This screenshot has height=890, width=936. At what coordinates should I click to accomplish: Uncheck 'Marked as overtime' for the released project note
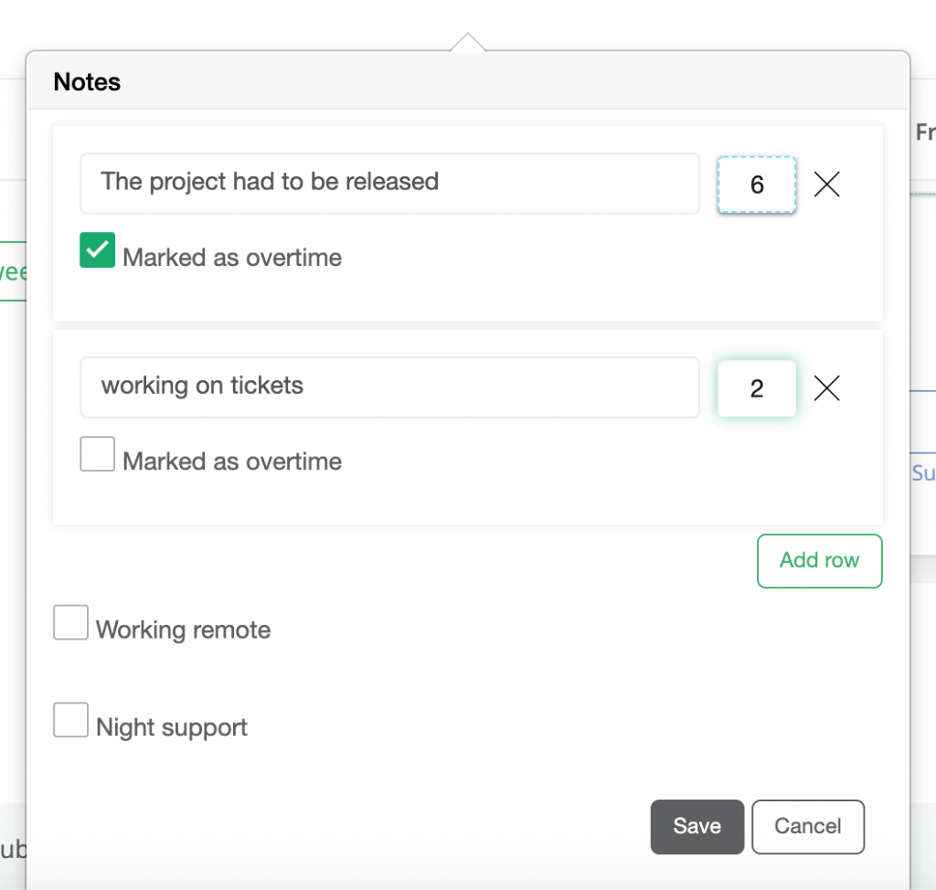tap(97, 249)
